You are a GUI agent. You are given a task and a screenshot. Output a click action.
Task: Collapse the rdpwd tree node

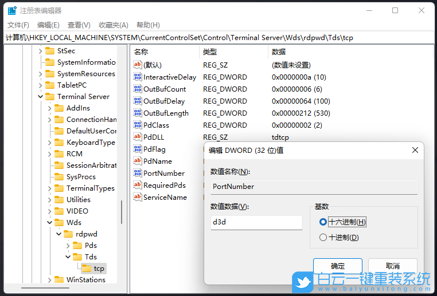(x=59, y=234)
